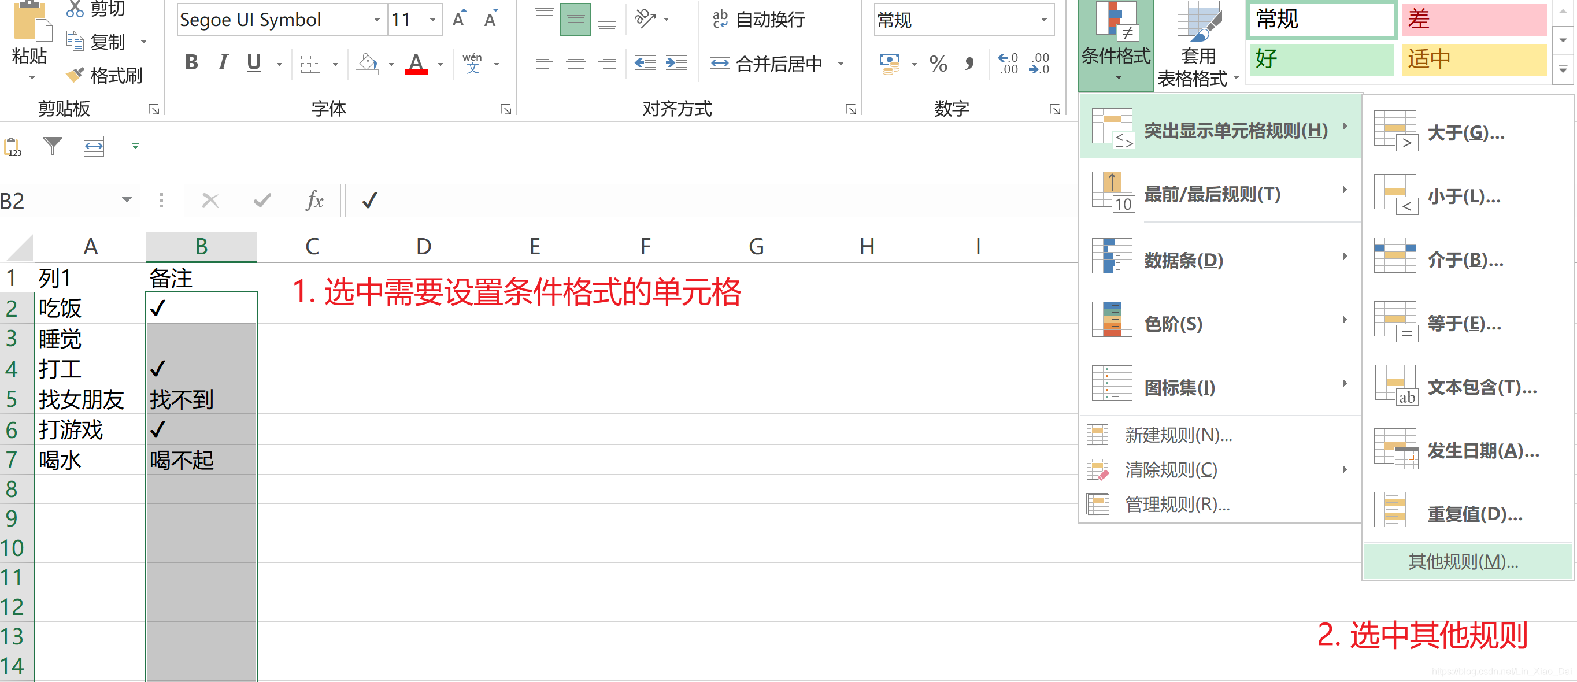Click the fill color paint bucket icon
The image size is (1577, 682).
point(367,64)
